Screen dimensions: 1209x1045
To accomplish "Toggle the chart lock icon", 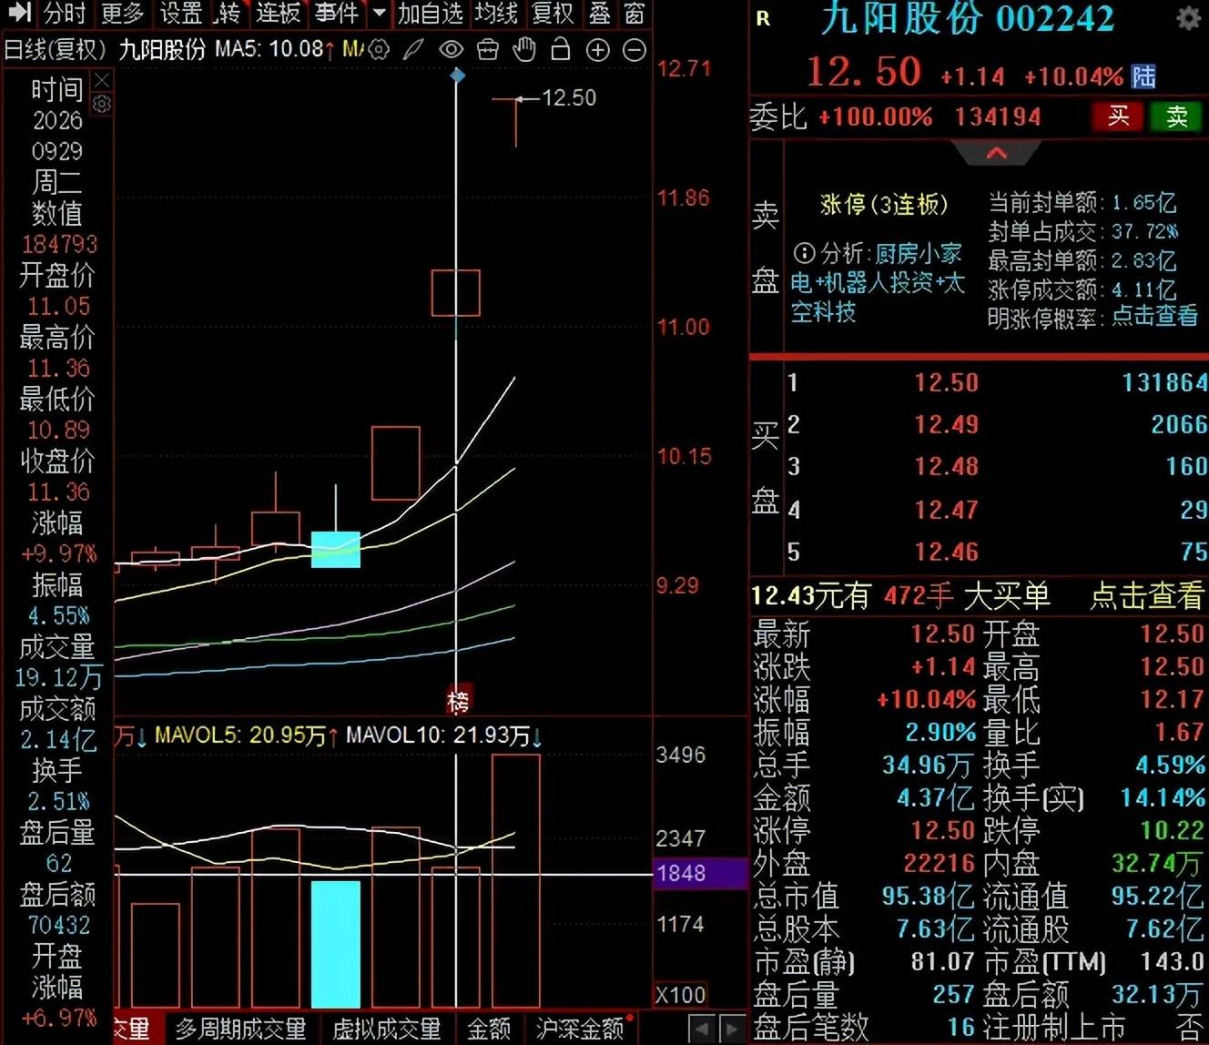I will (x=561, y=49).
